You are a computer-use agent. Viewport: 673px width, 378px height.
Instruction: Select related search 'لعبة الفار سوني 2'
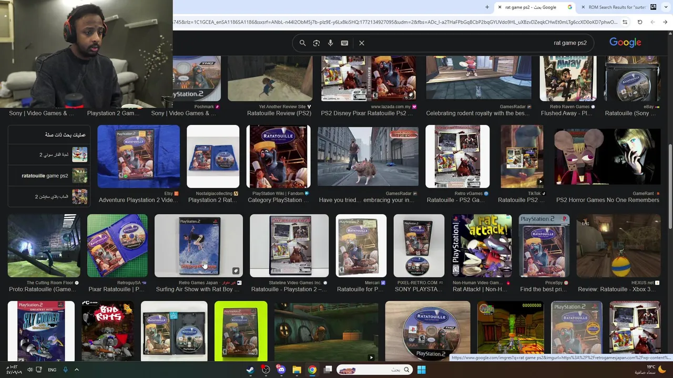(49, 155)
